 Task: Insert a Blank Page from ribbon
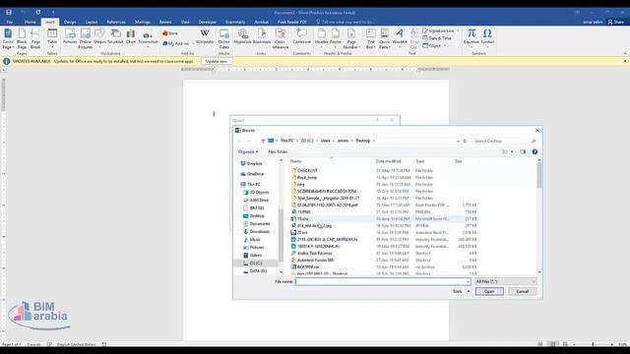pos(22,38)
